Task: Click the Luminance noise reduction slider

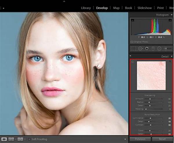Action: coord(150,118)
